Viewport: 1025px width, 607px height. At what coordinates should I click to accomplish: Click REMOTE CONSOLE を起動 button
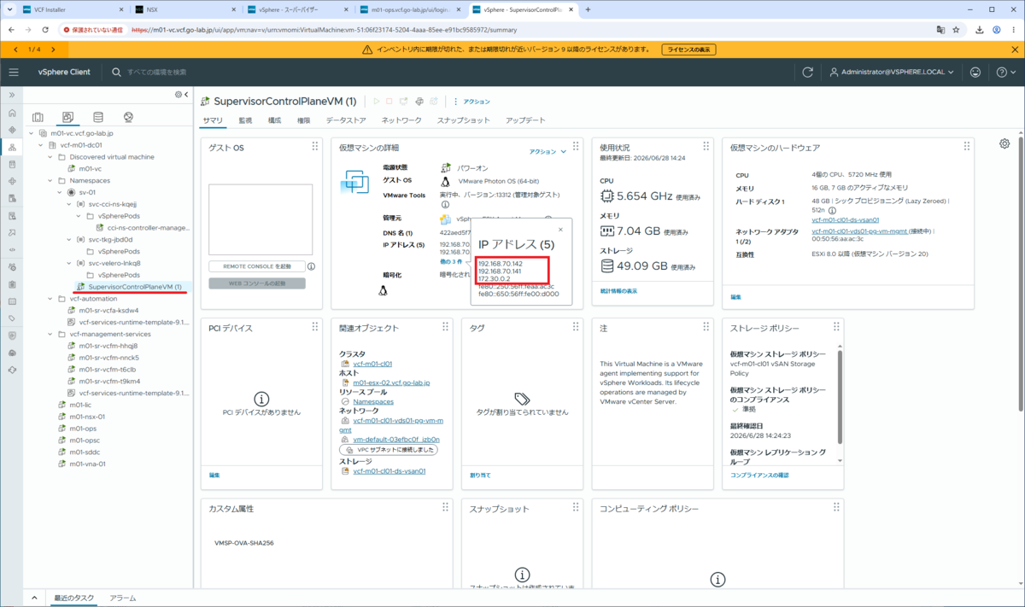(x=257, y=266)
